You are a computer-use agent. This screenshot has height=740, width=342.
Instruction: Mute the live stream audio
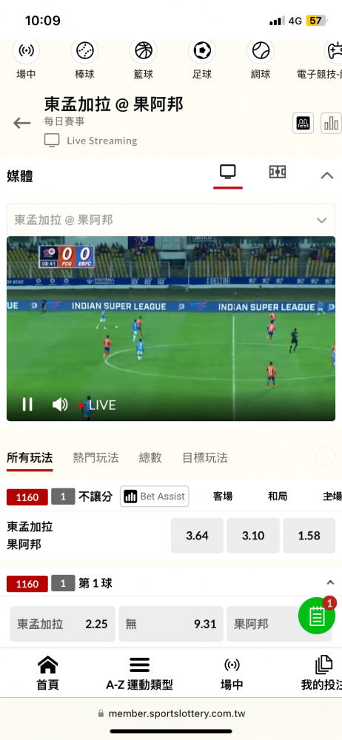60,405
